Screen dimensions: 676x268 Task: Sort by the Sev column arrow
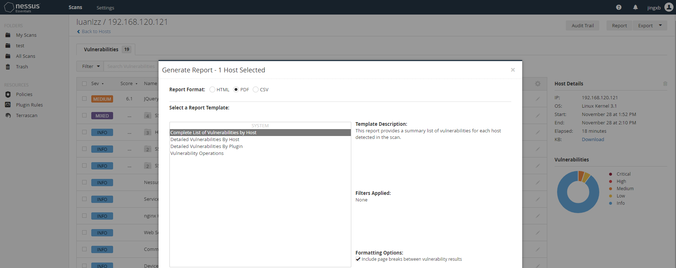[x=103, y=84]
